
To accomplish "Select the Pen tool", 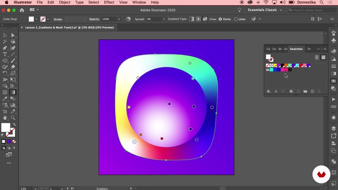I will pos(5,48).
